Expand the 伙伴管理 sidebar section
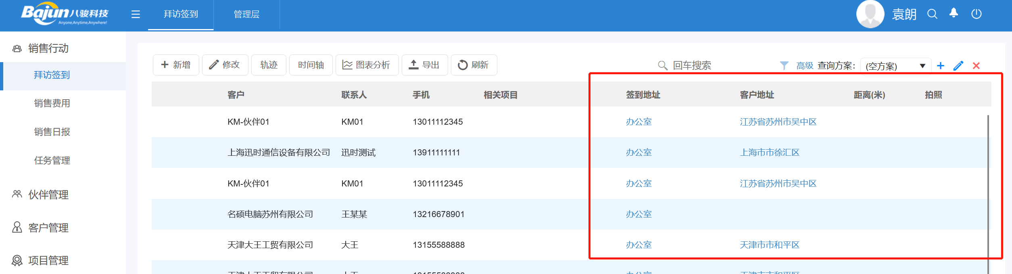 coord(48,195)
